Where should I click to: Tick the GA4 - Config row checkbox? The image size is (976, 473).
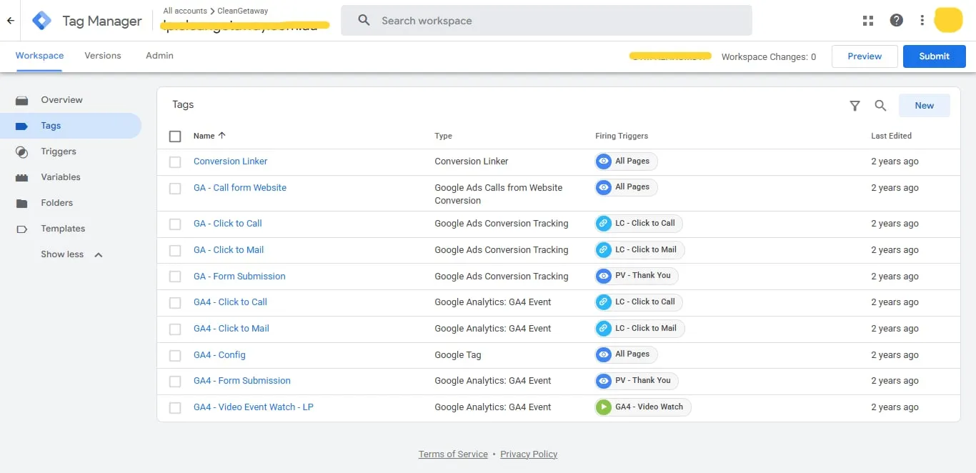(175, 355)
